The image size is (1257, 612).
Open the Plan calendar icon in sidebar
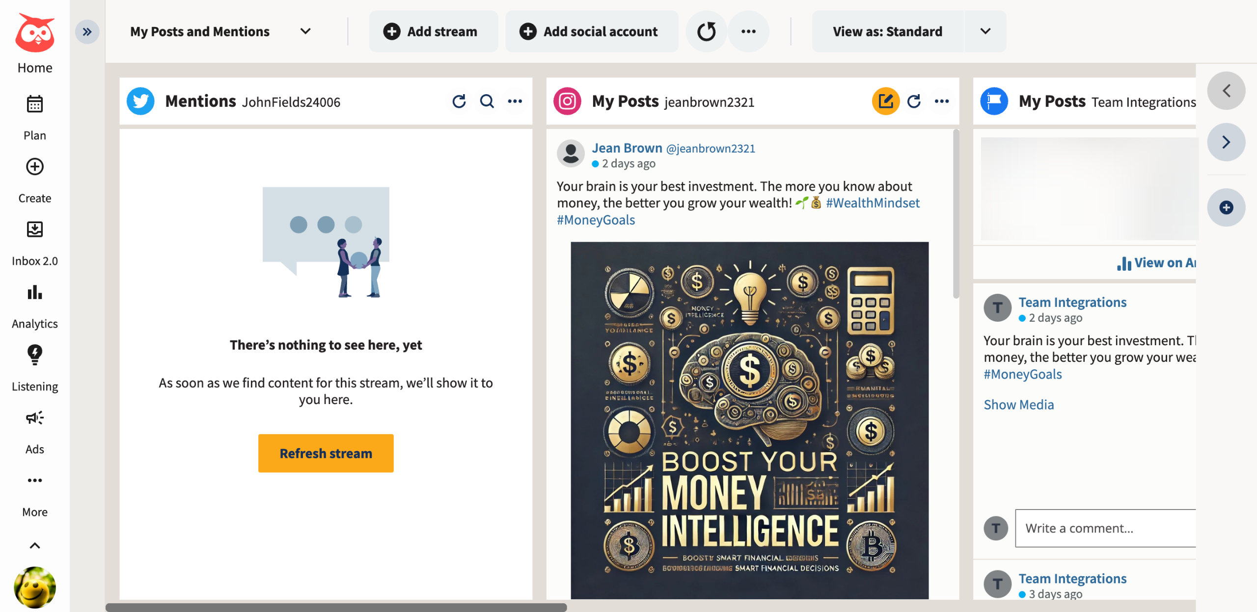(34, 104)
